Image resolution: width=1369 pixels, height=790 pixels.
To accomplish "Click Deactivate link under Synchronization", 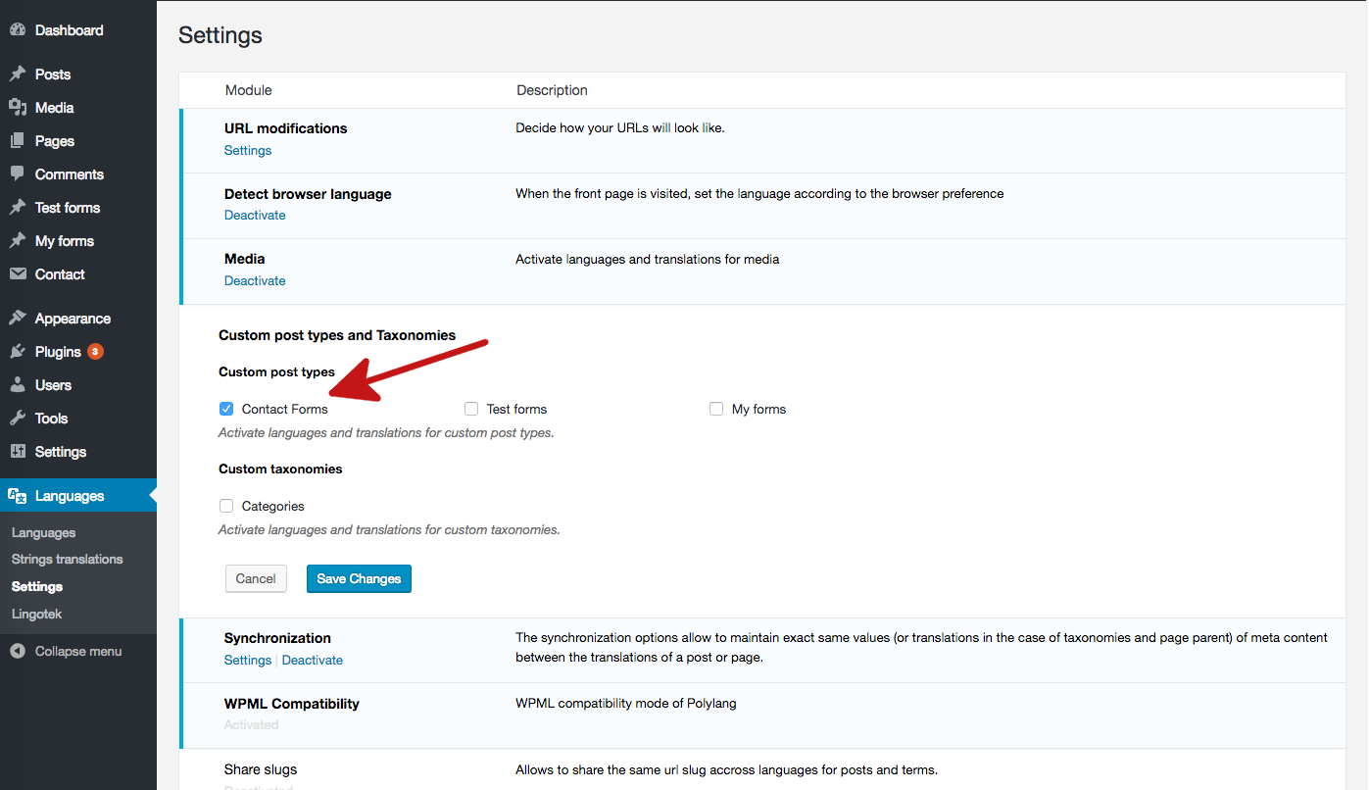I will (x=313, y=661).
